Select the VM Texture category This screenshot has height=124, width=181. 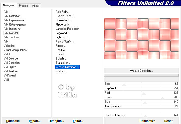click(x=11, y=71)
